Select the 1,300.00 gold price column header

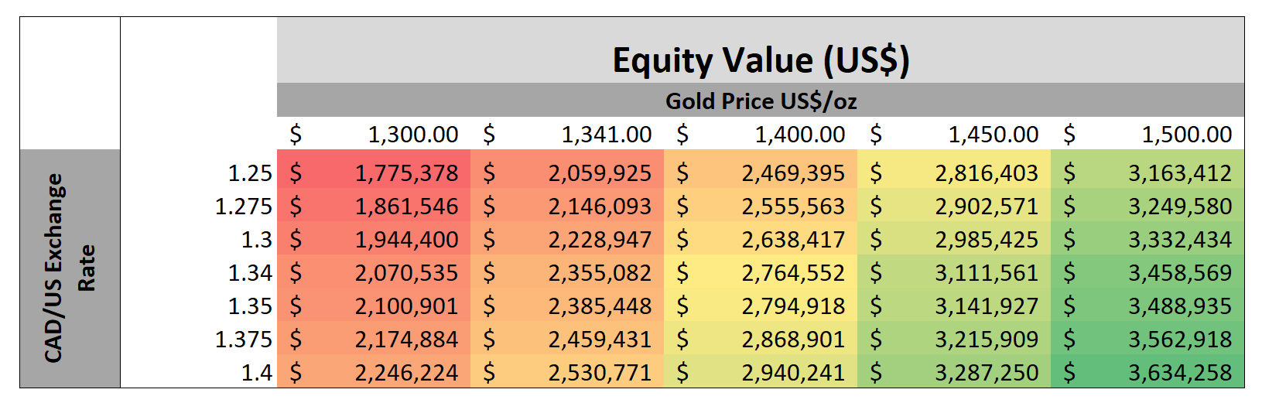click(412, 135)
